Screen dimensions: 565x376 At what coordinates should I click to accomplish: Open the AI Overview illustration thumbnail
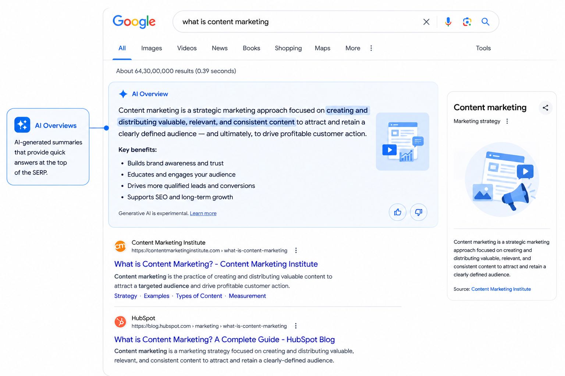click(402, 141)
